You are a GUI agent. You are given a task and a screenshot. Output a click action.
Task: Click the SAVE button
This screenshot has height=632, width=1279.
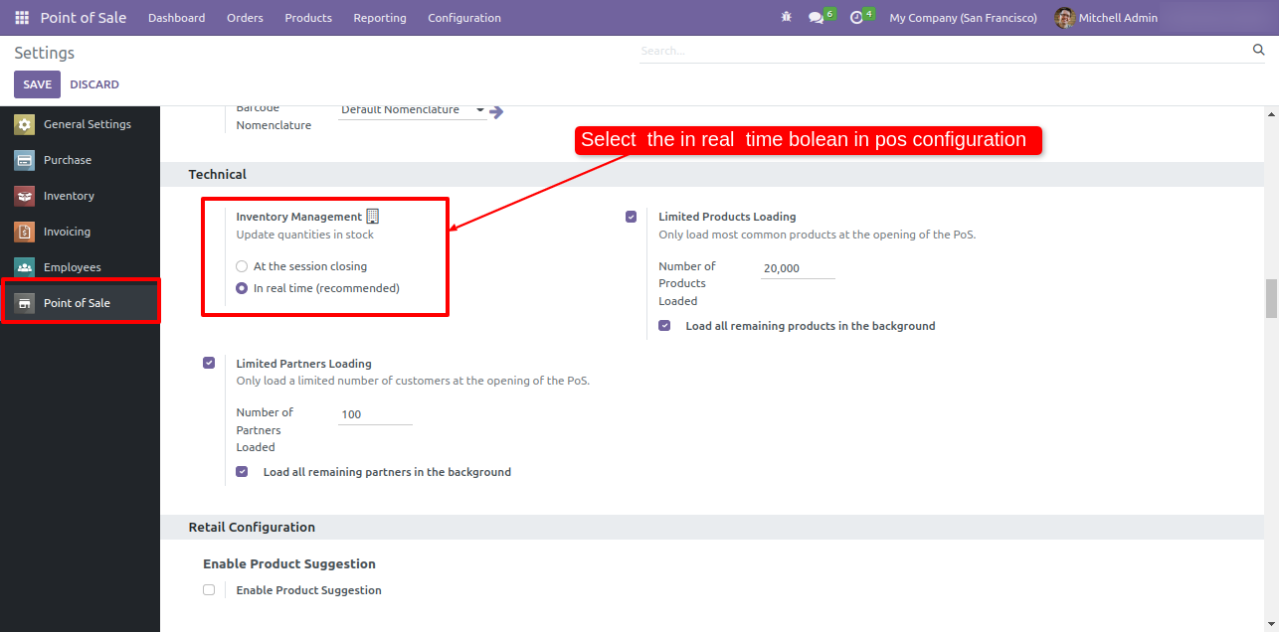point(37,84)
